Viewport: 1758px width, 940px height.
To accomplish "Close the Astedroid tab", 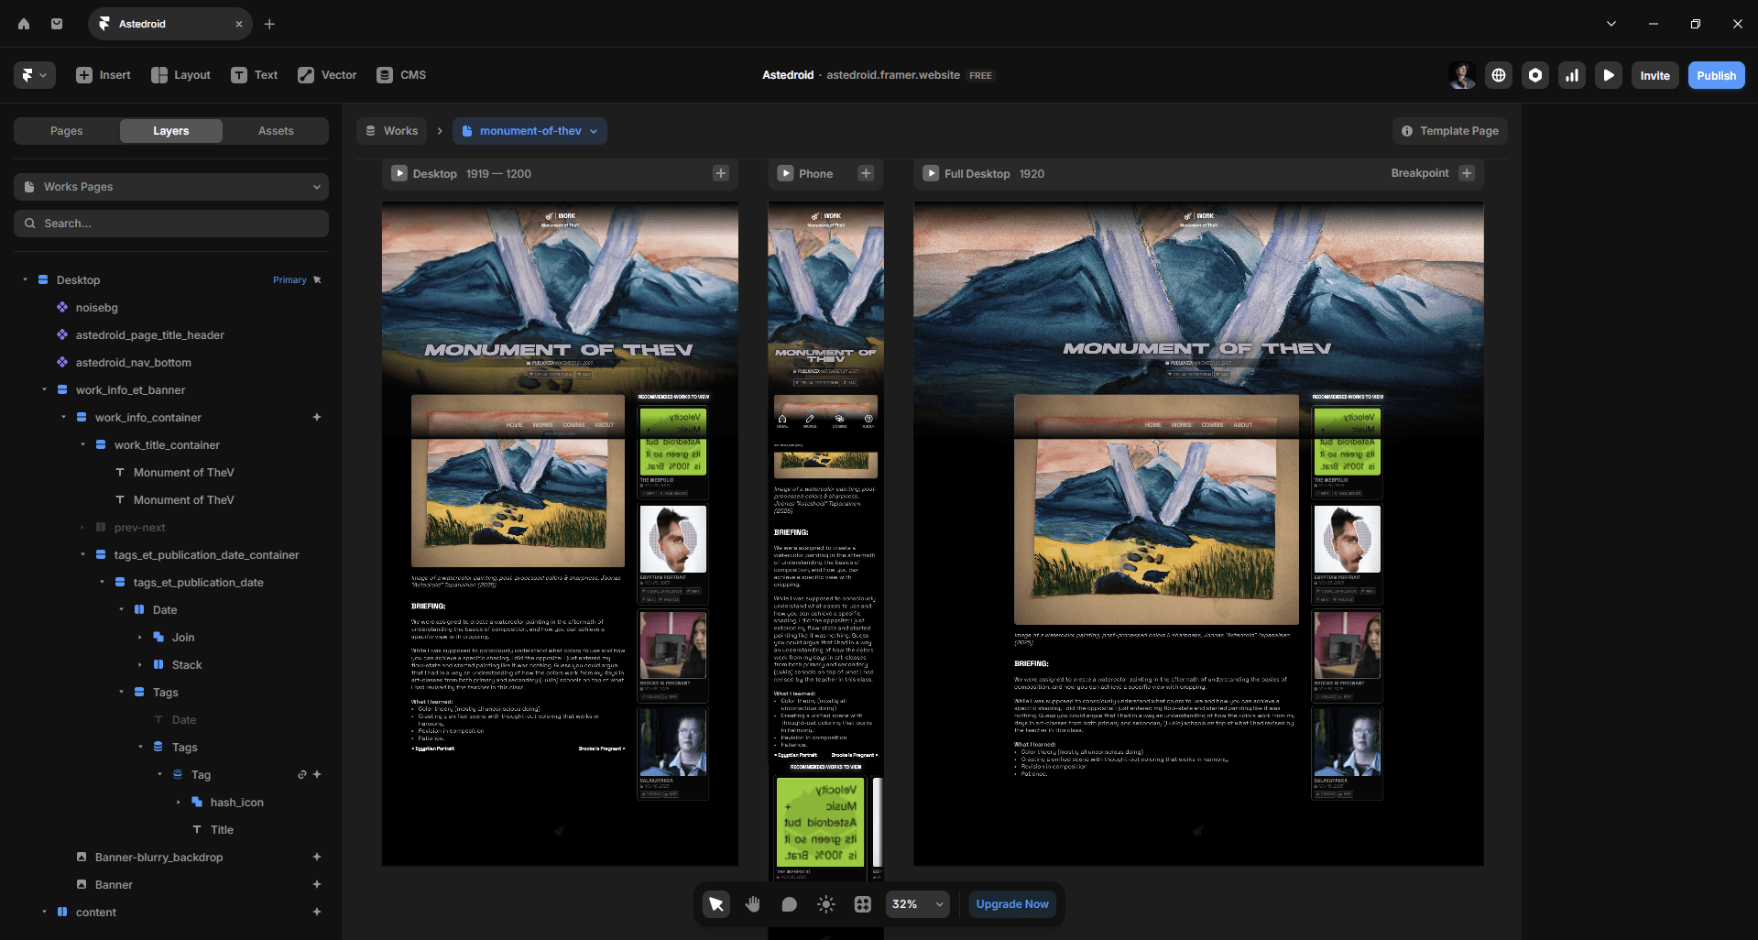I will pos(239,24).
